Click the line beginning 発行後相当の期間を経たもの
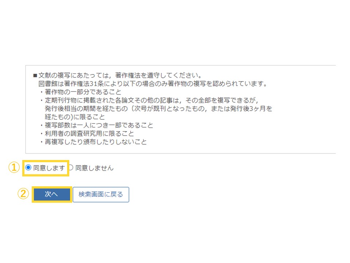This screenshot has width=350, height=263. click(158, 108)
